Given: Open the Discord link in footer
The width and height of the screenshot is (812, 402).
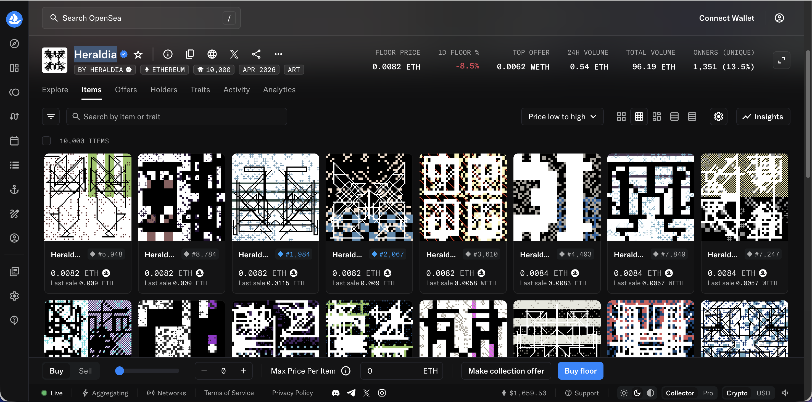Looking at the screenshot, I should tap(336, 393).
